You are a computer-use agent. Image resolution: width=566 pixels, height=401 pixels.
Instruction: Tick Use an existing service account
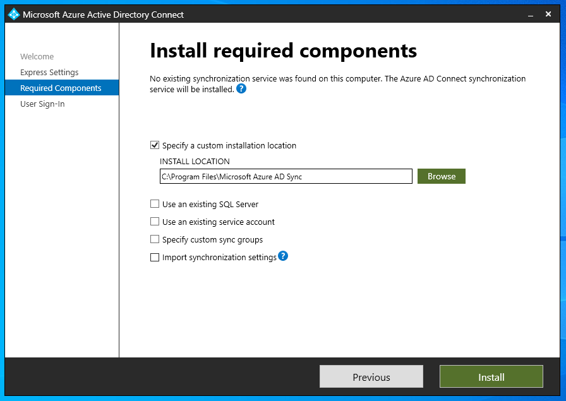155,222
